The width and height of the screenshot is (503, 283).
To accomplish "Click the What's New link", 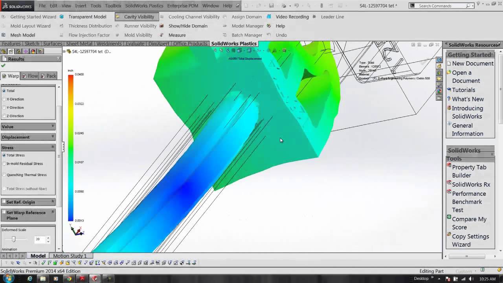I will [x=468, y=99].
